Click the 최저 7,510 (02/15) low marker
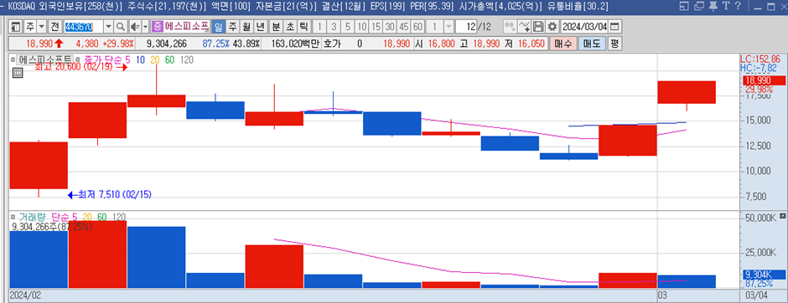Image resolution: width=788 pixels, height=303 pixels. pos(109,195)
